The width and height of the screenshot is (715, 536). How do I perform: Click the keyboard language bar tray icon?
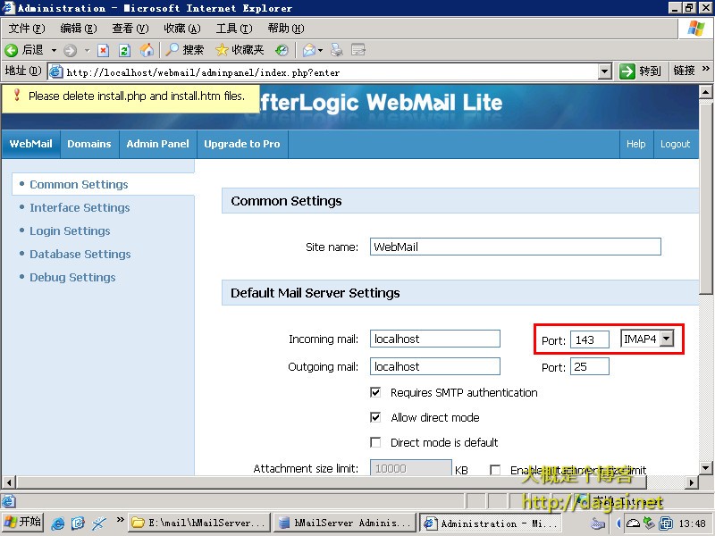598,523
